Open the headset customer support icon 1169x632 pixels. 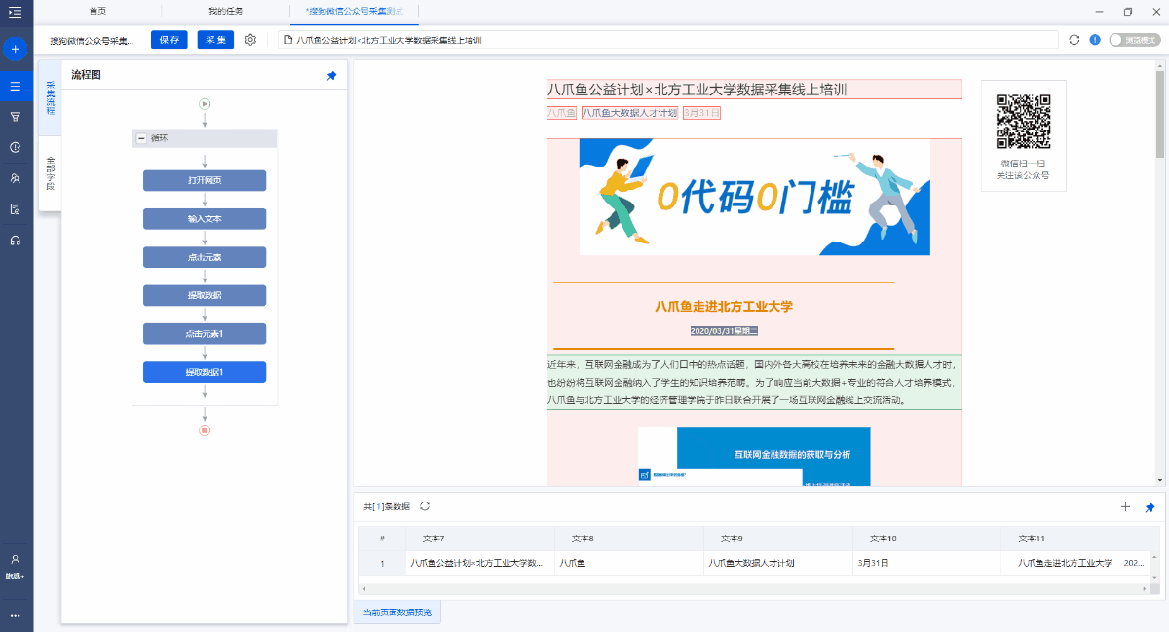[15, 240]
